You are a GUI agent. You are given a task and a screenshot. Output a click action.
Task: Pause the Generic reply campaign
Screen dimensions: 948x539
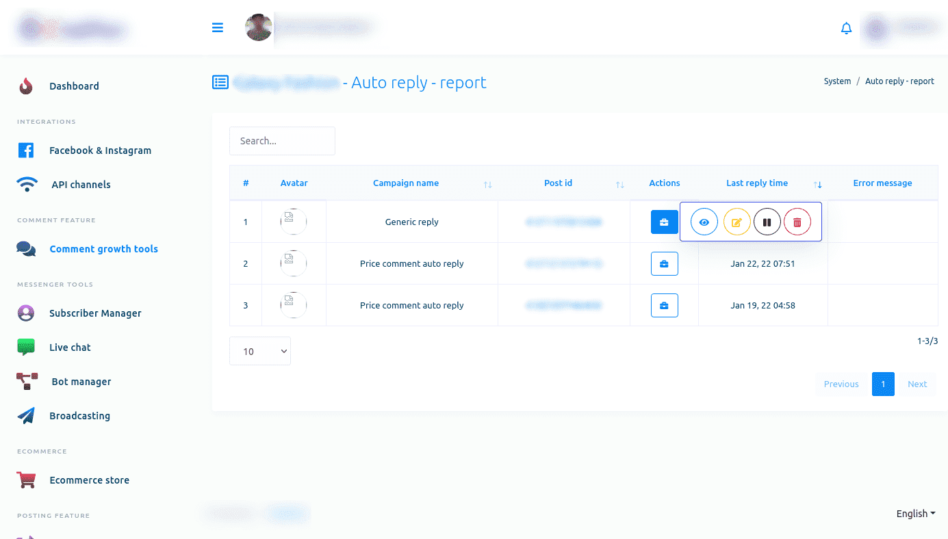[x=767, y=222]
